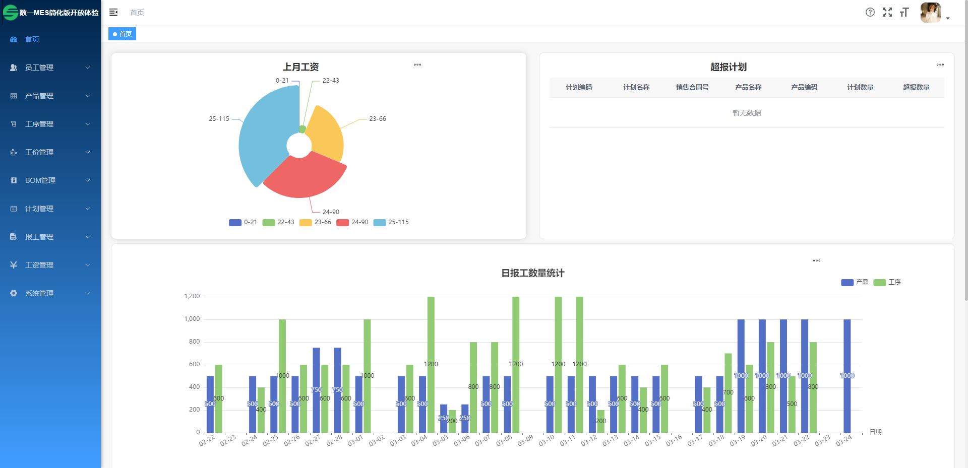Click the 计划编码 column header
This screenshot has height=468, width=968.
578,87
